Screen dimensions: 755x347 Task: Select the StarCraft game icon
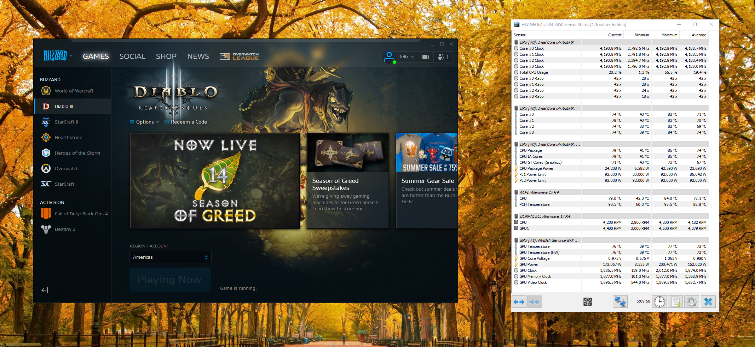pyautogui.click(x=46, y=184)
